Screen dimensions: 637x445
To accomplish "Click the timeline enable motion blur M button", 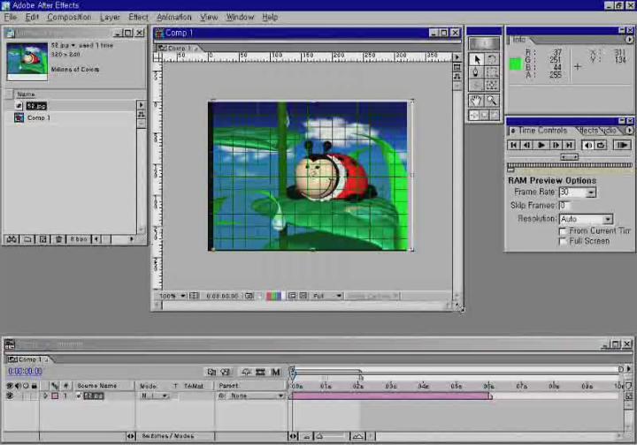I will tap(276, 372).
